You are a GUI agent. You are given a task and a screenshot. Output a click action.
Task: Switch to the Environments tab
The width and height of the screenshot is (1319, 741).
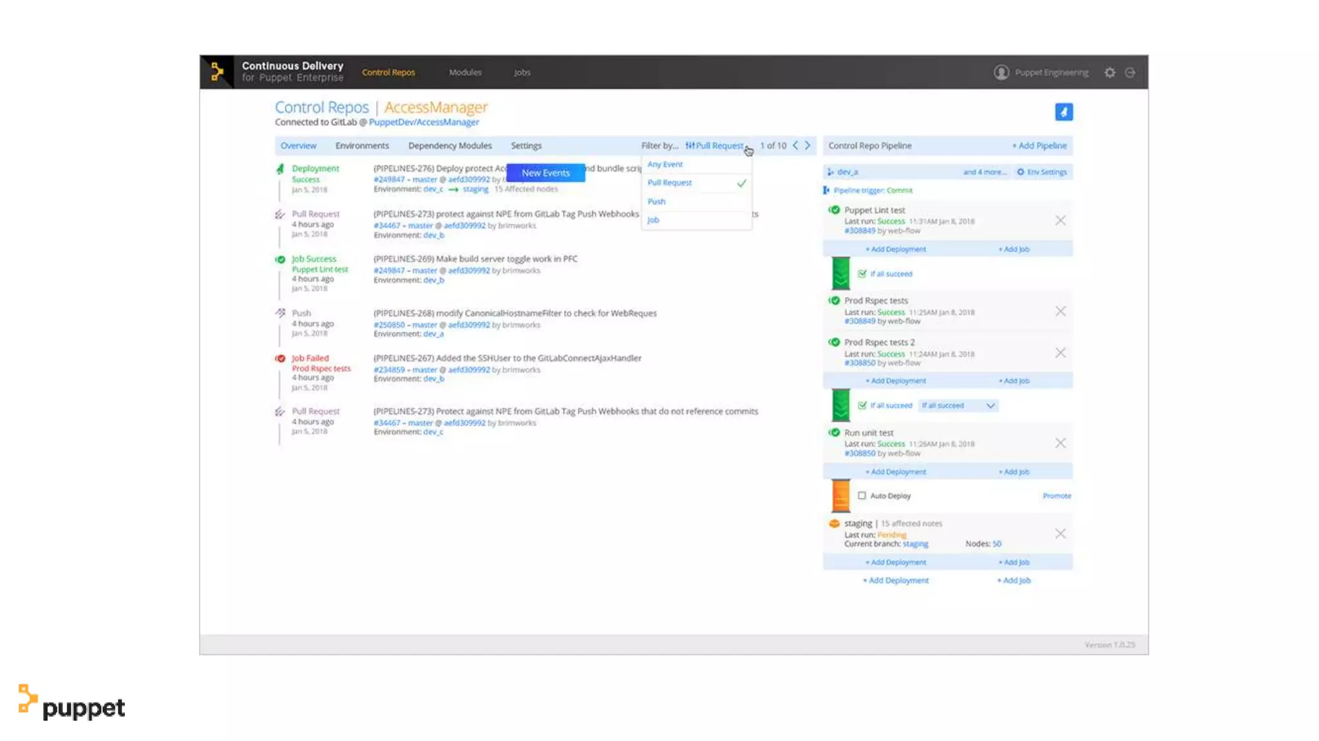[x=362, y=146]
